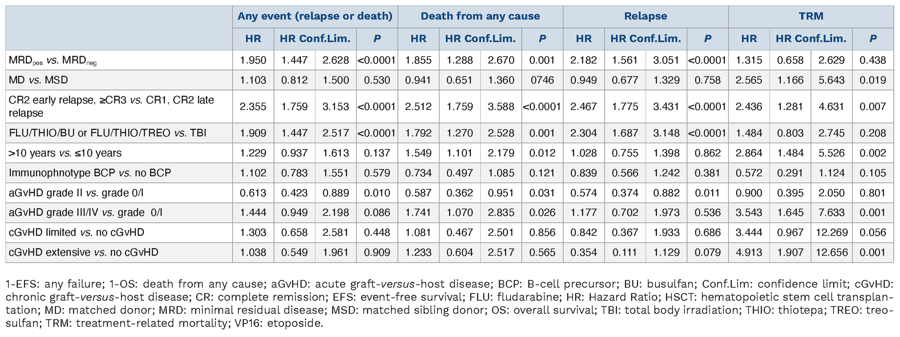Select the 12.269 confidence limit cell
Image resolution: width=900 pixels, height=337 pixels.
(x=832, y=233)
